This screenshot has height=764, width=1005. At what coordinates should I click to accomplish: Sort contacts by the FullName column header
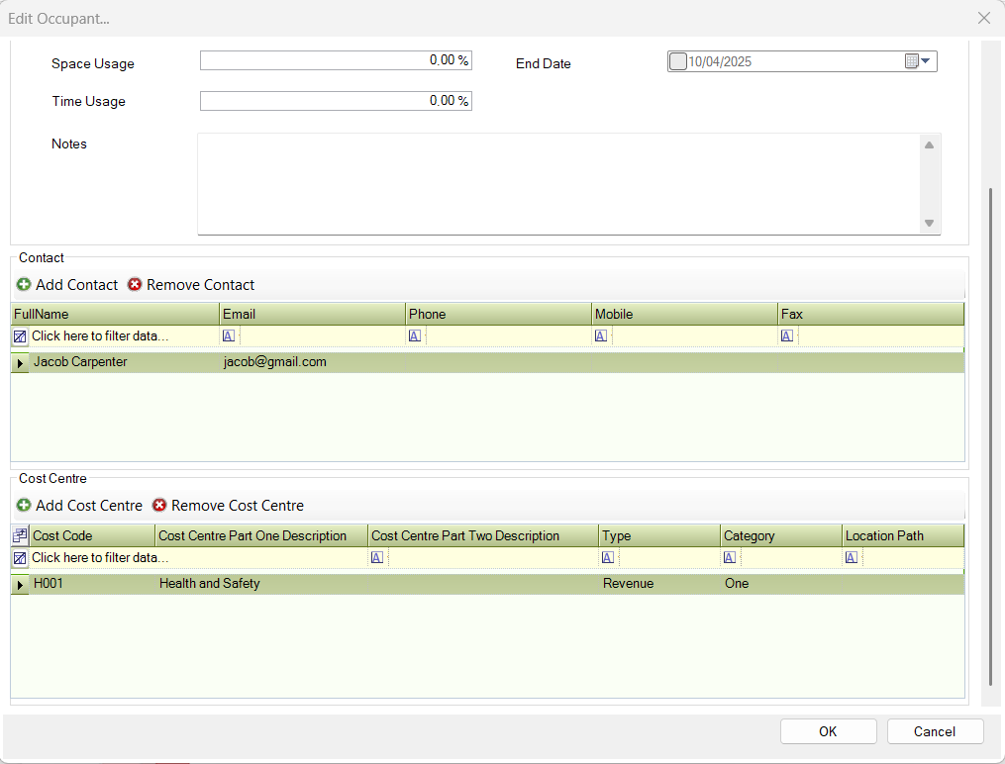(x=114, y=315)
